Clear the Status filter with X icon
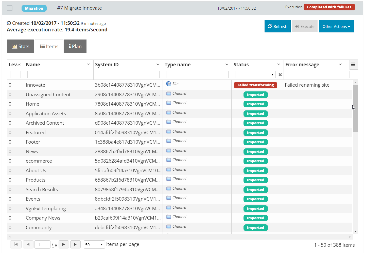 tap(280, 75)
